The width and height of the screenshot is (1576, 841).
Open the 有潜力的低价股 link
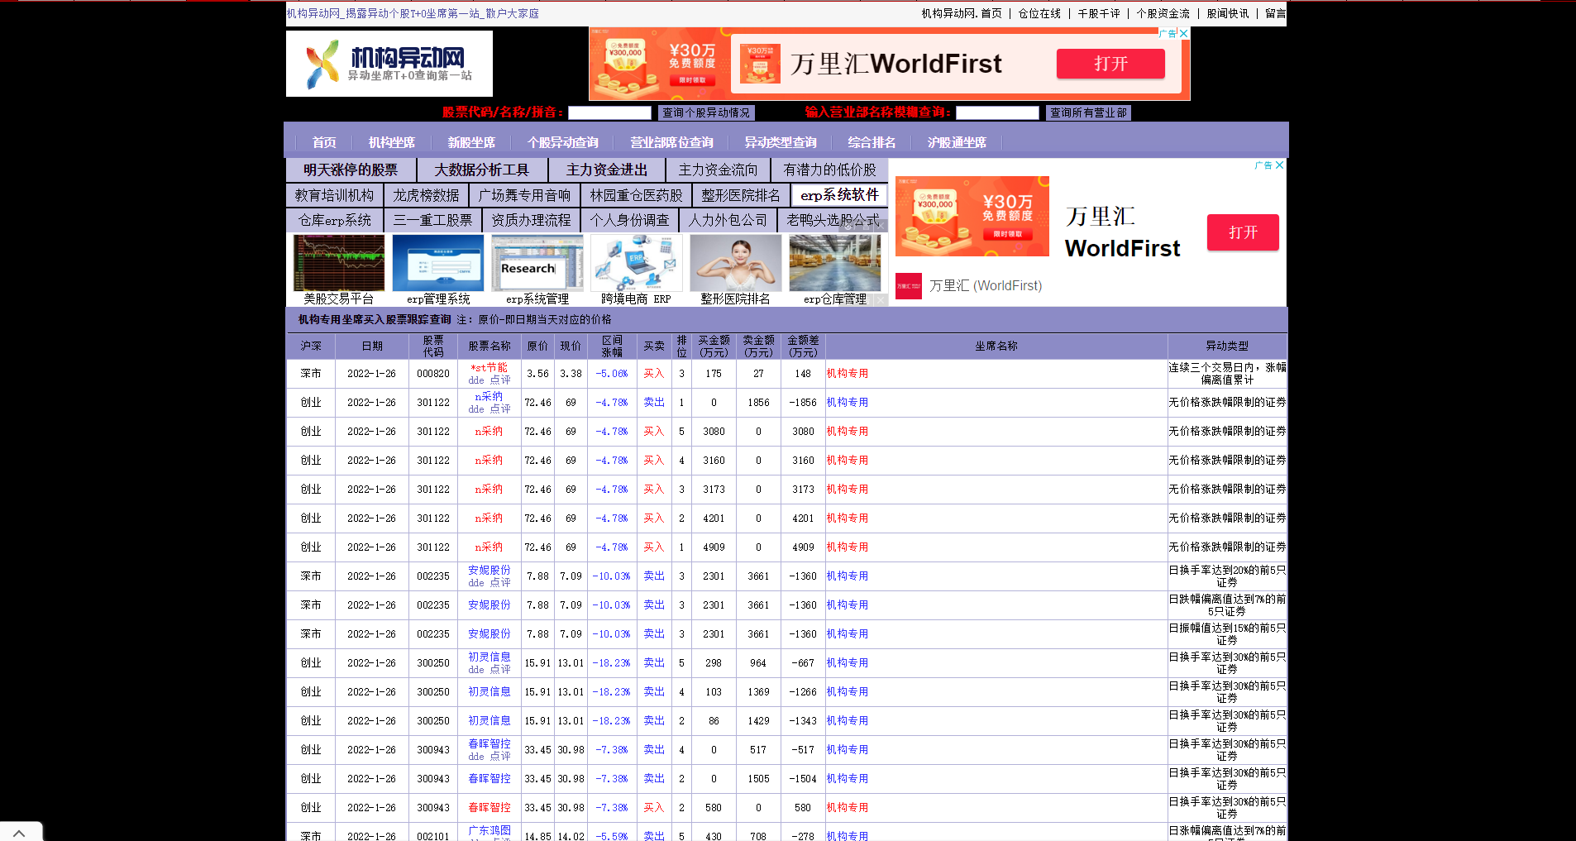(x=829, y=170)
